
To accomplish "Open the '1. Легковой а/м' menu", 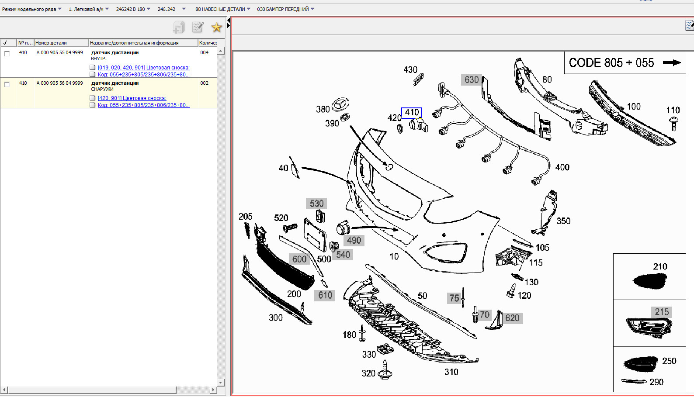I will 88,9.
